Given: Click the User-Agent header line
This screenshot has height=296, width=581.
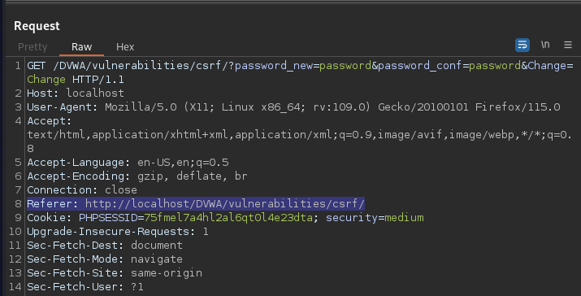Looking at the screenshot, I should pos(293,107).
